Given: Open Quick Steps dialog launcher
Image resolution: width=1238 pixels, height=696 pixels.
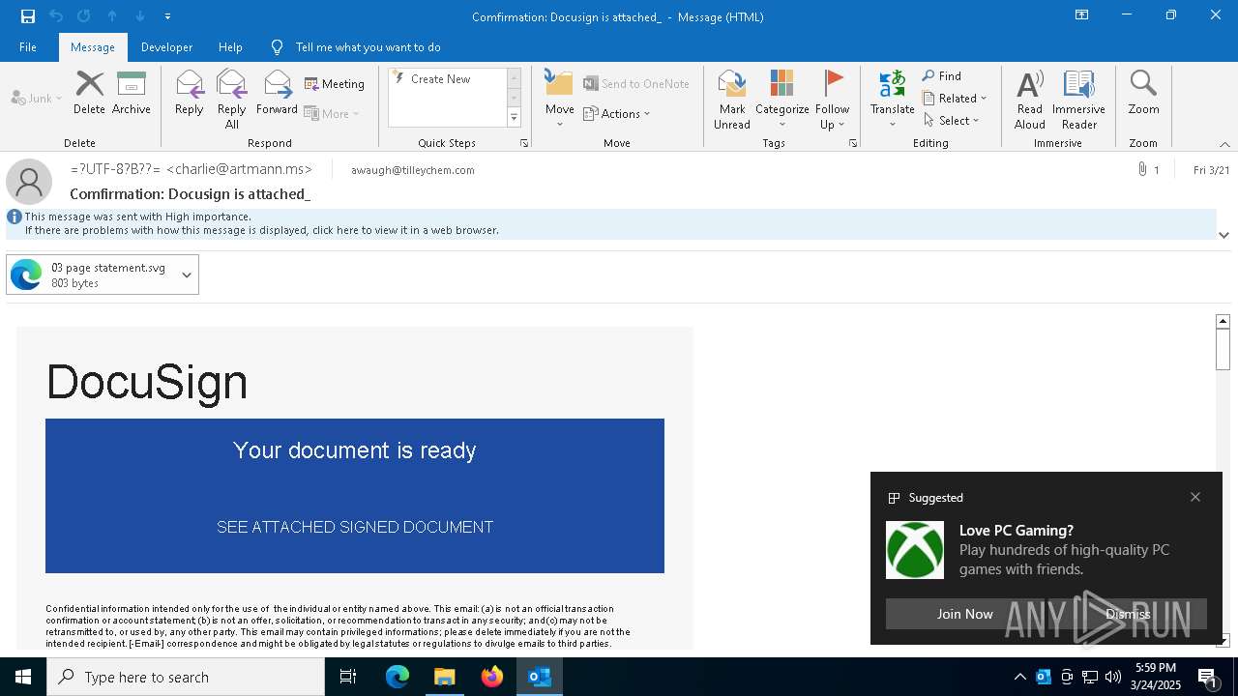Looking at the screenshot, I should (524, 143).
